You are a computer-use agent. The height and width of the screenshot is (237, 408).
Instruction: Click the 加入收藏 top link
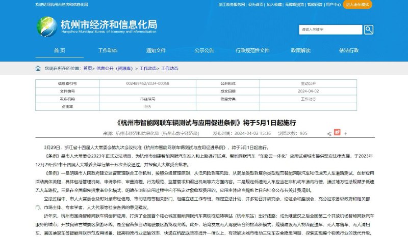[x=274, y=5]
